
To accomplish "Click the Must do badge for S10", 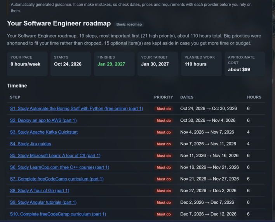I will pyautogui.click(x=164, y=214).
